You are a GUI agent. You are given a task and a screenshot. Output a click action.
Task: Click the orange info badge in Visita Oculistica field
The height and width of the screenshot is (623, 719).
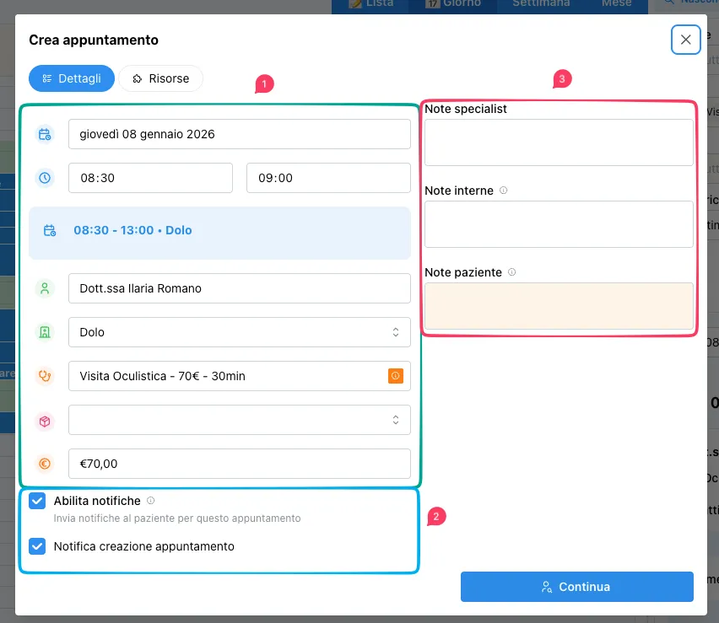(395, 376)
